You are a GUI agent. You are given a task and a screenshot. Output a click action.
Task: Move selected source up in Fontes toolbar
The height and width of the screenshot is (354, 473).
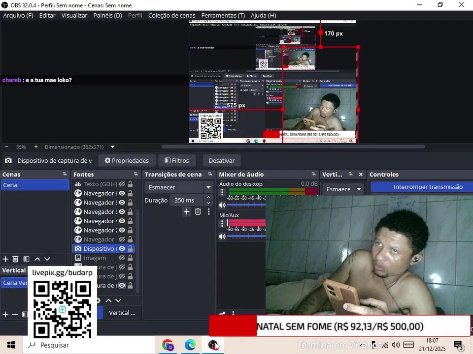tap(108, 300)
